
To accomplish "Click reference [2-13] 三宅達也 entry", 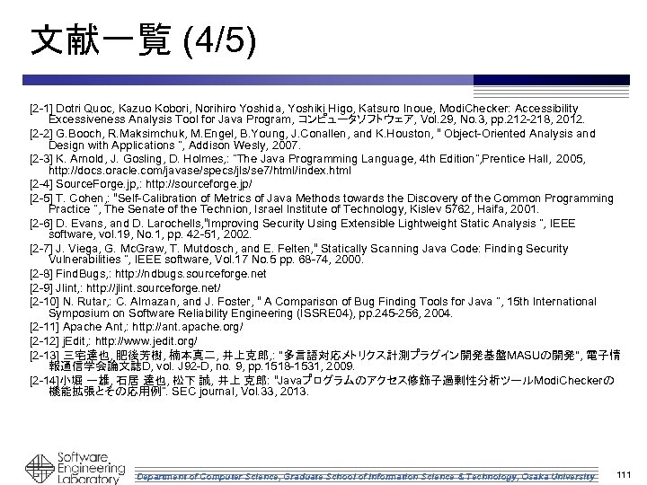I will tap(325, 360).
